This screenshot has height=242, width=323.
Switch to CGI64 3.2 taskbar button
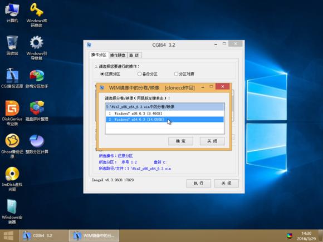pyautogui.click(x=43, y=236)
